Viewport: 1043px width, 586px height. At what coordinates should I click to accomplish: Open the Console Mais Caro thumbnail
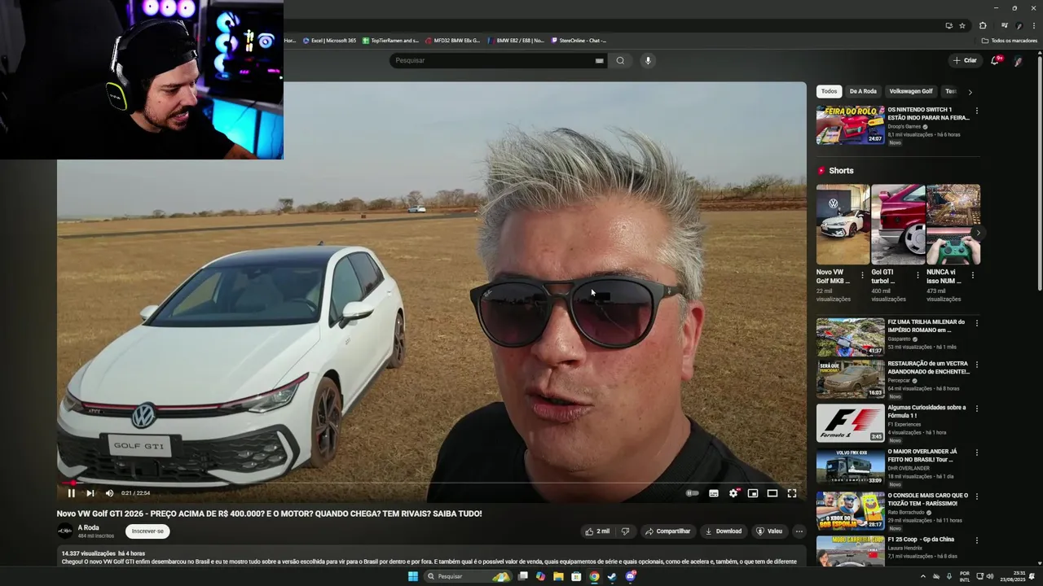(x=850, y=510)
